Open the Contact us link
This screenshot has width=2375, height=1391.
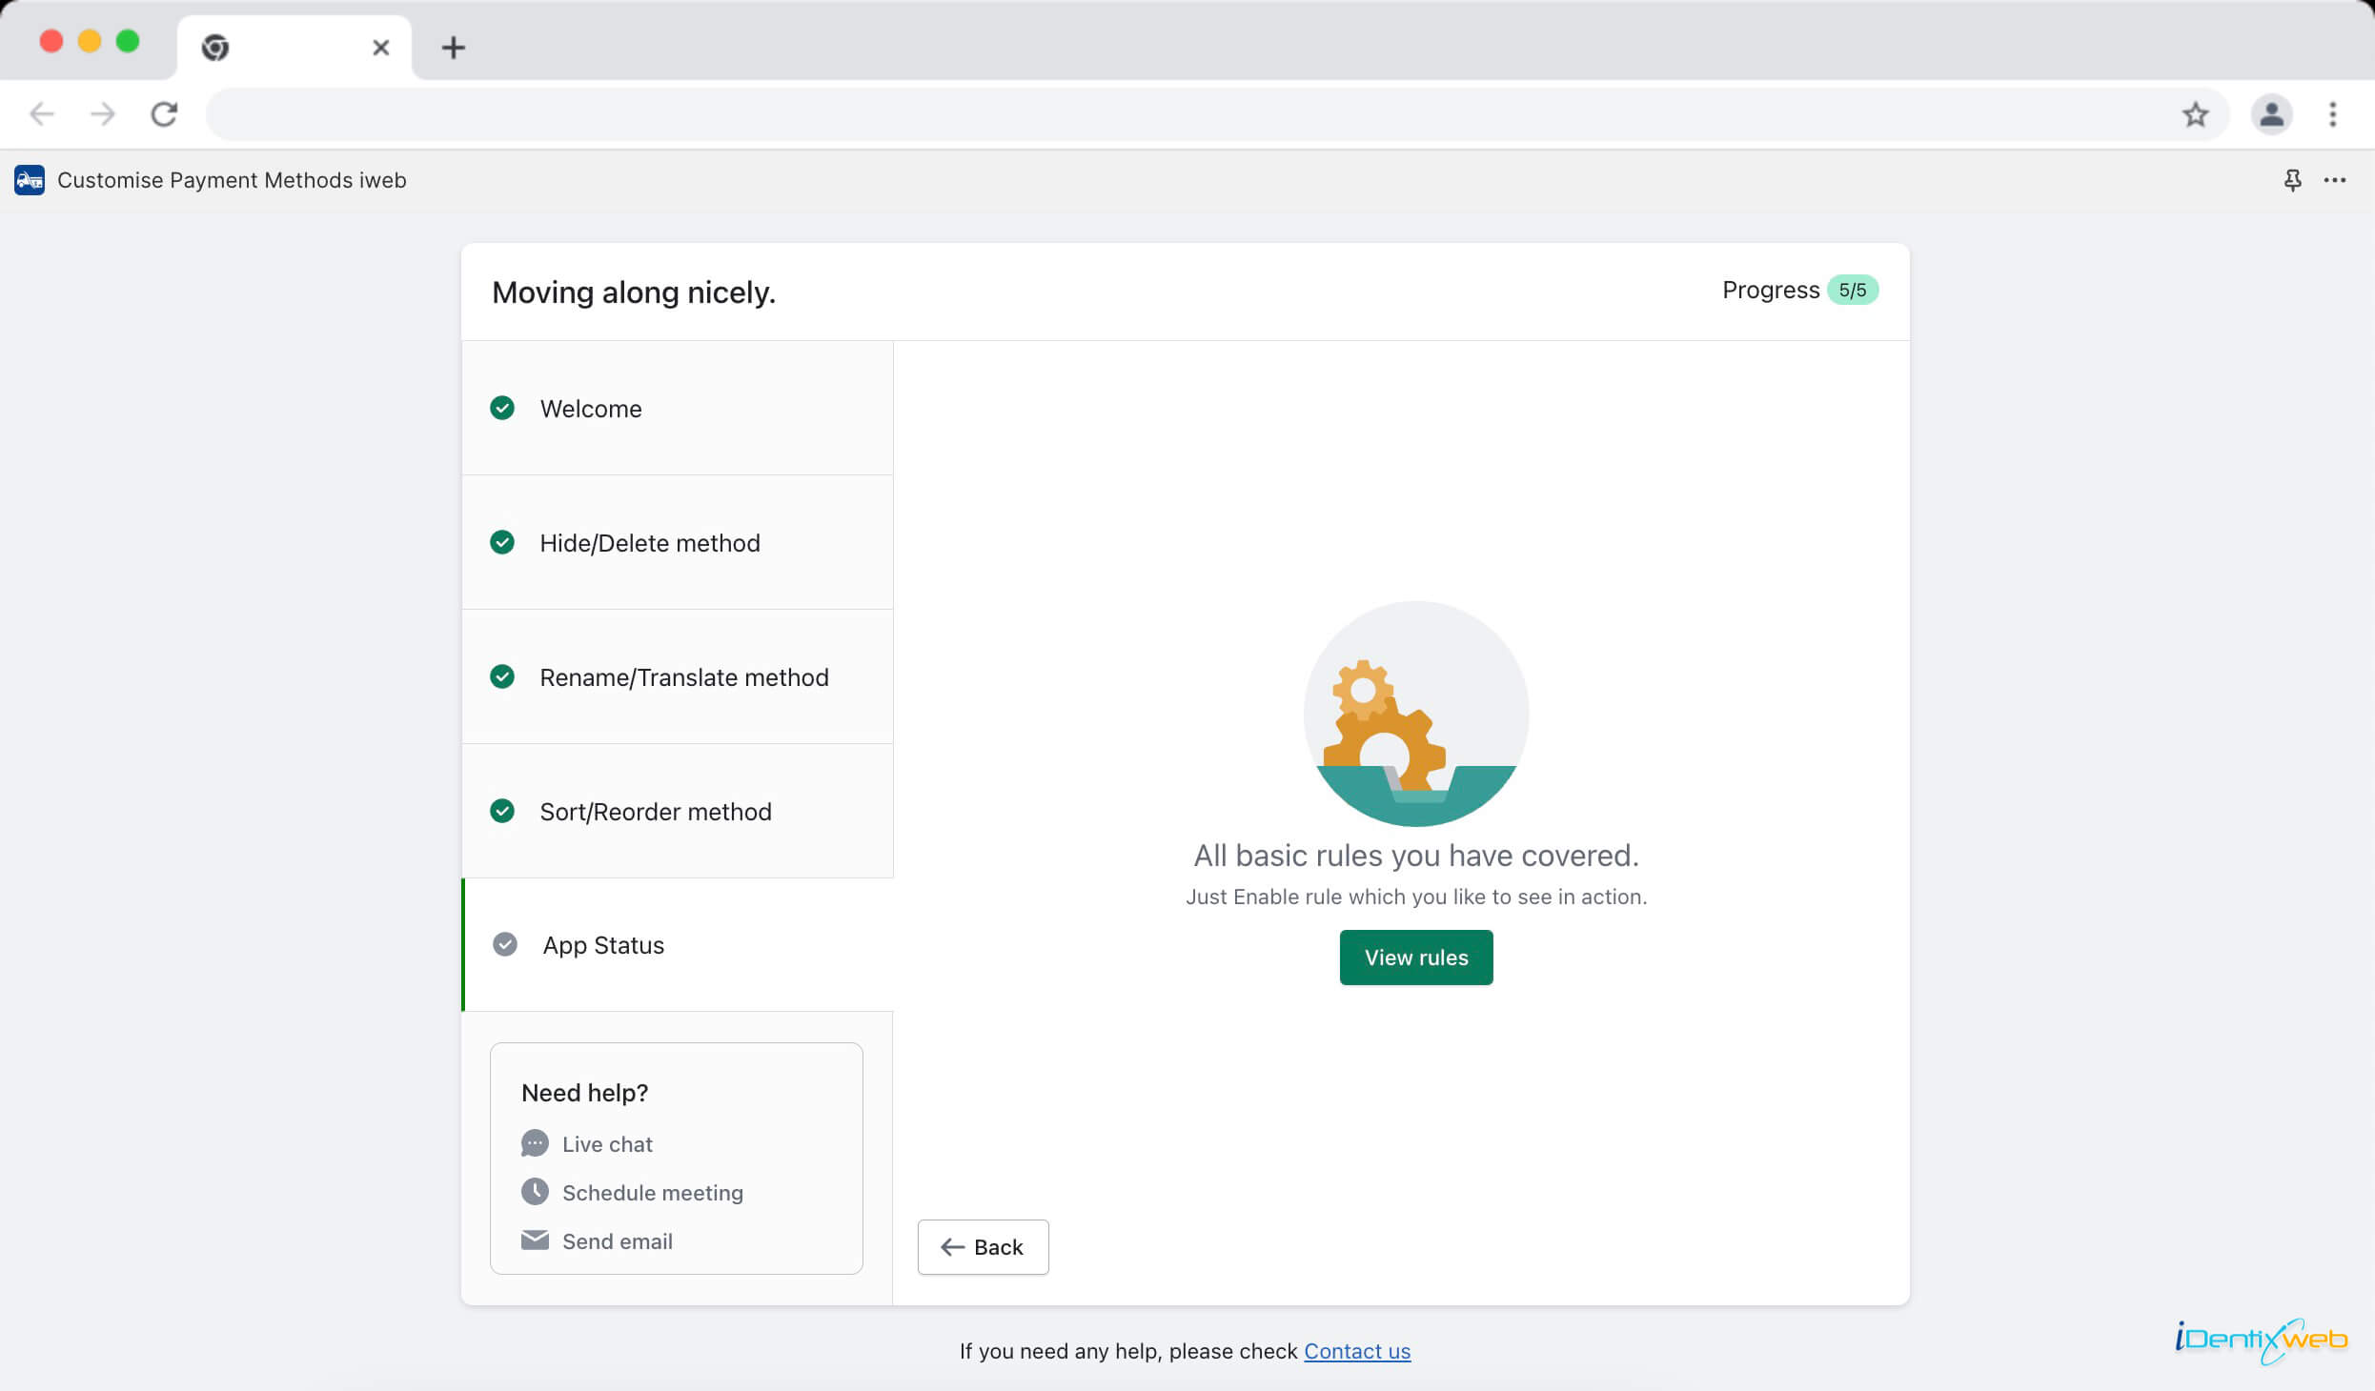click(x=1357, y=1351)
